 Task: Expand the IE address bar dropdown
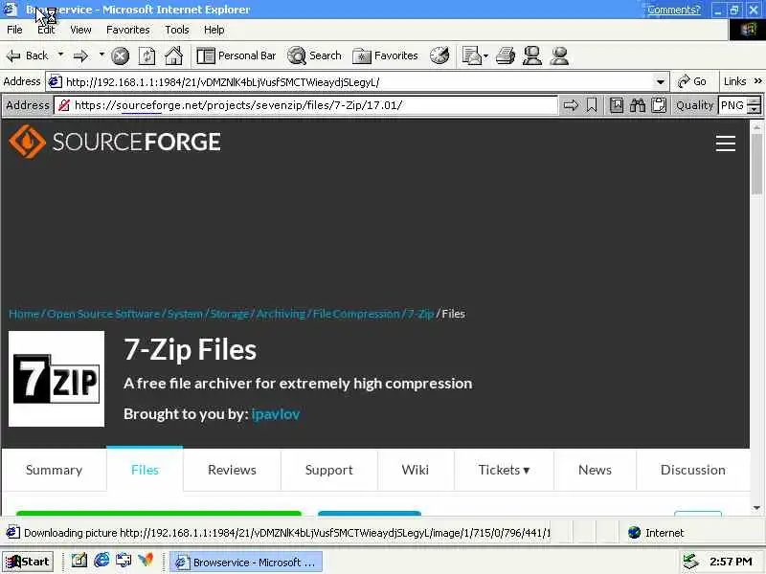661,82
